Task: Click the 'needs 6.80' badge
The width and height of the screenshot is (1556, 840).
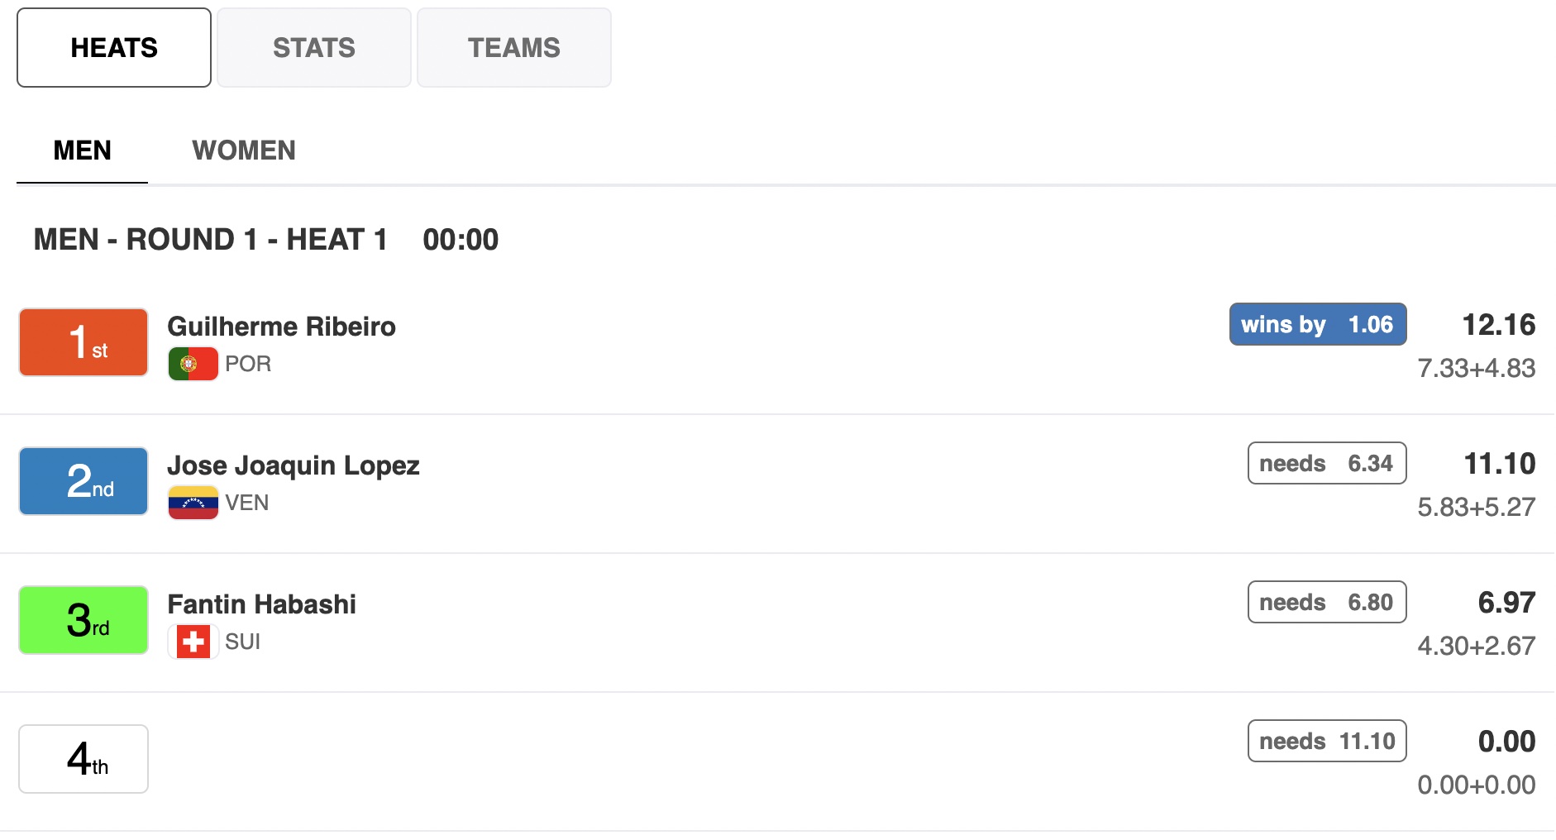Action: [x=1327, y=602]
